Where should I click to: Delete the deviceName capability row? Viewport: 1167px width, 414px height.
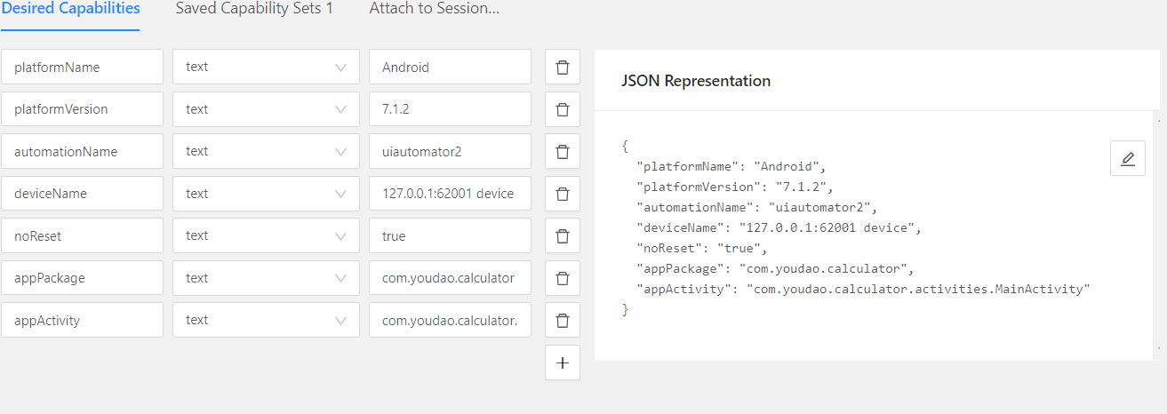562,194
